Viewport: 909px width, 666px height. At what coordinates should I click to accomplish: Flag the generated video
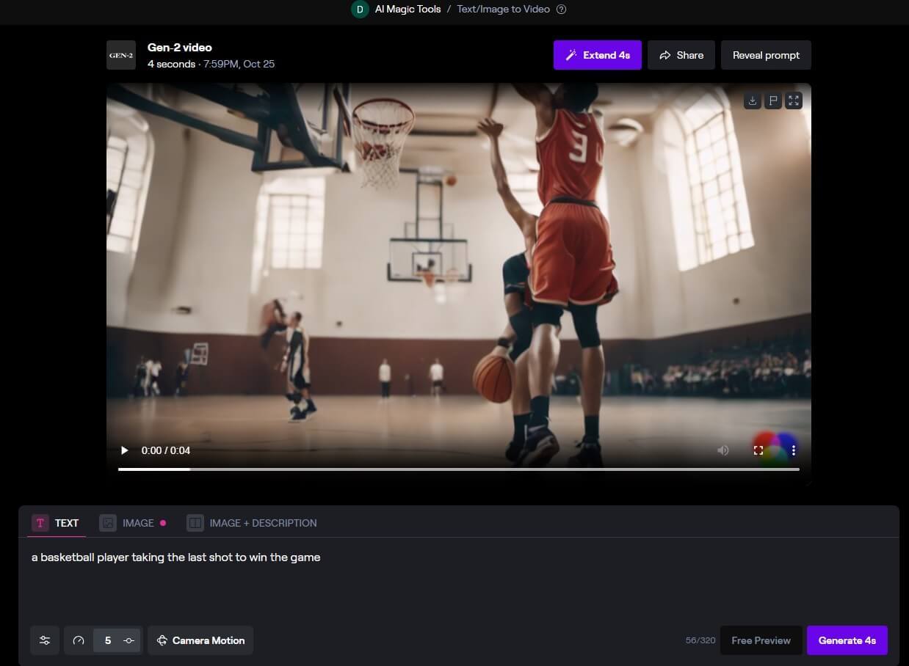(x=772, y=100)
